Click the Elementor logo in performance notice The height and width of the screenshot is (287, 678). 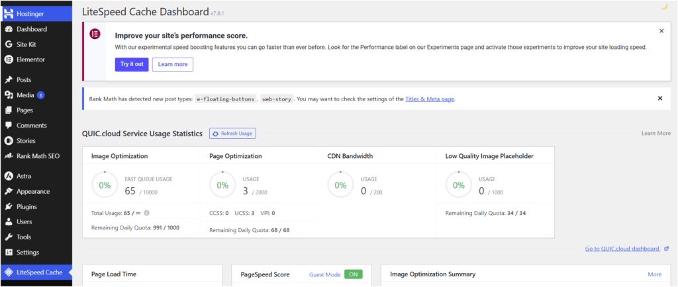coord(95,34)
